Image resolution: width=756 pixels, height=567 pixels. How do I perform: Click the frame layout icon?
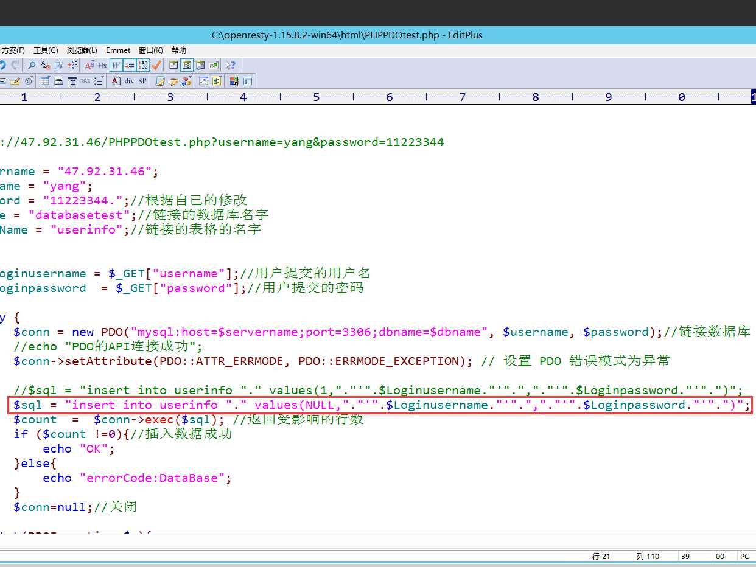click(x=247, y=81)
